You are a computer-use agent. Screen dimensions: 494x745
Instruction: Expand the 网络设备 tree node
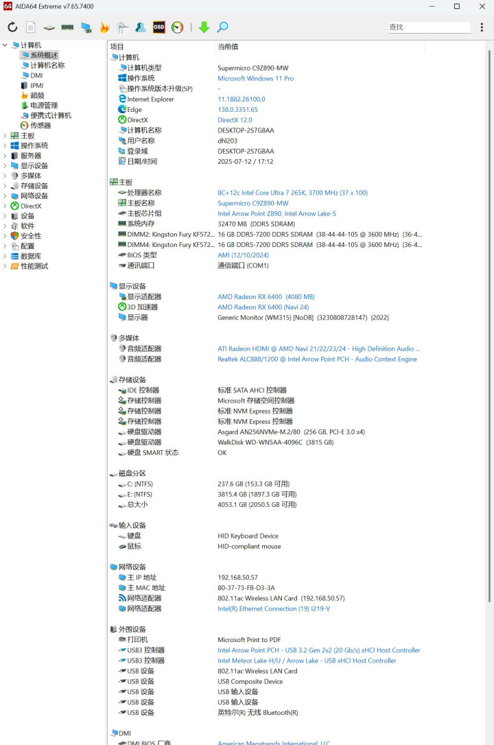coord(5,196)
